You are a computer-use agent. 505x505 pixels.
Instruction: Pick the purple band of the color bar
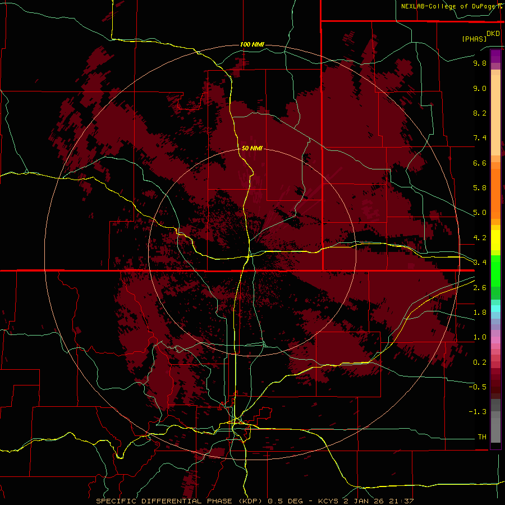click(x=495, y=56)
